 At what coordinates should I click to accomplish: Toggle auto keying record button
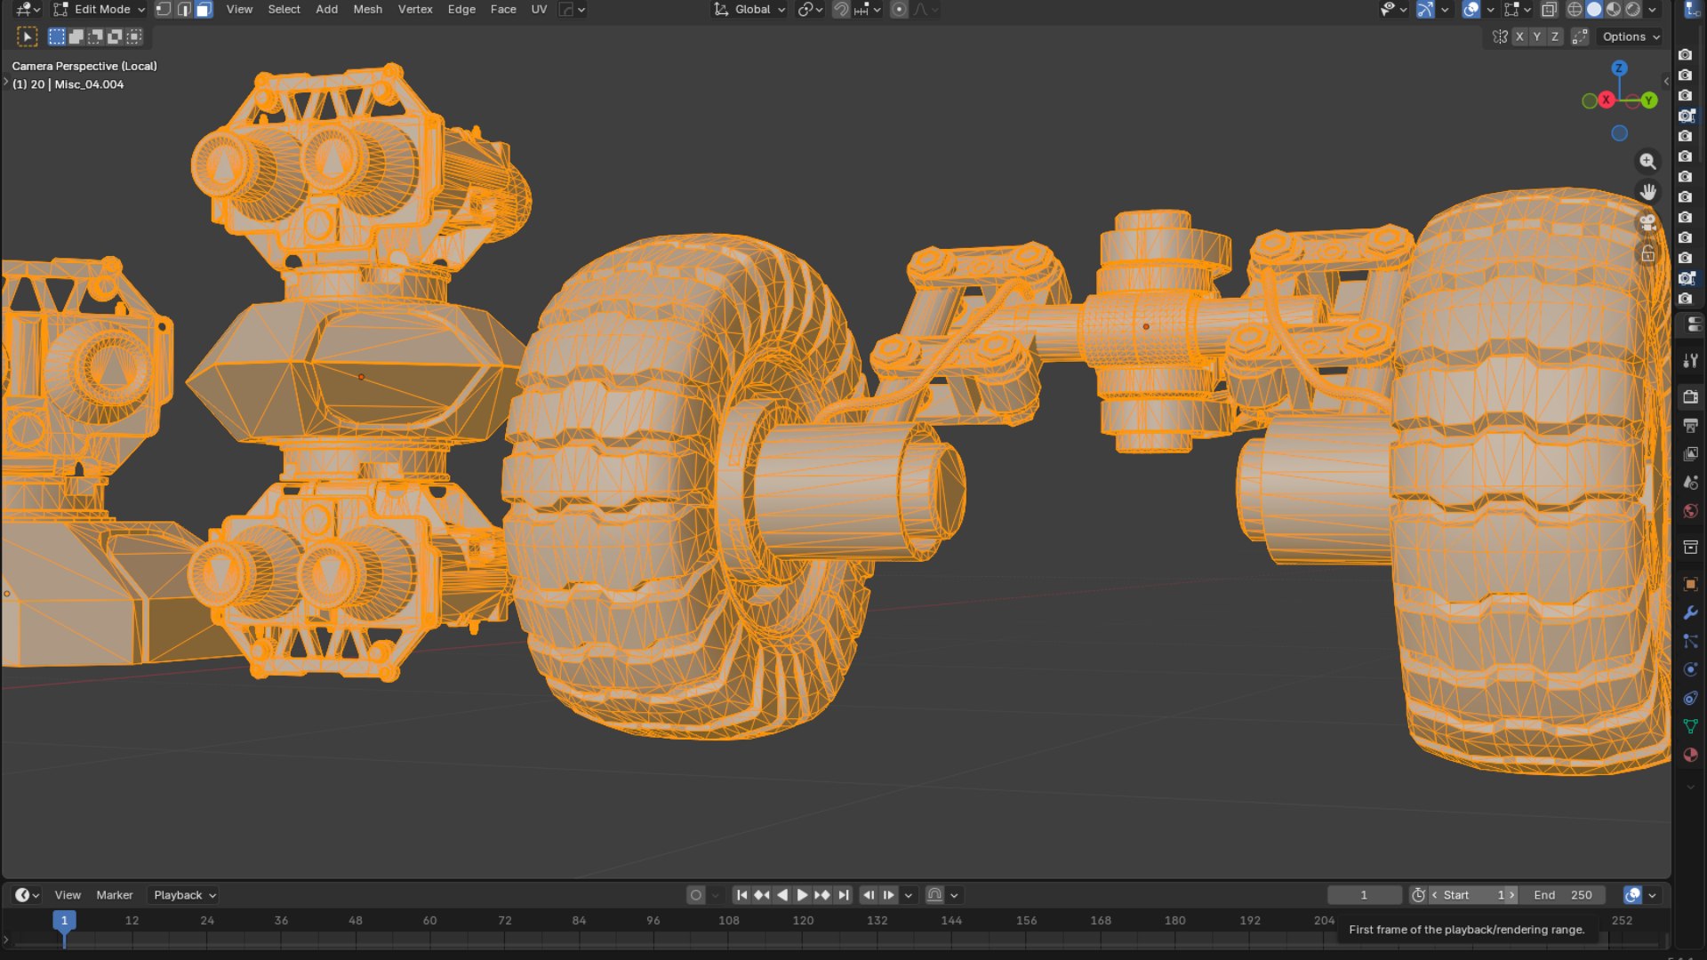tap(696, 895)
